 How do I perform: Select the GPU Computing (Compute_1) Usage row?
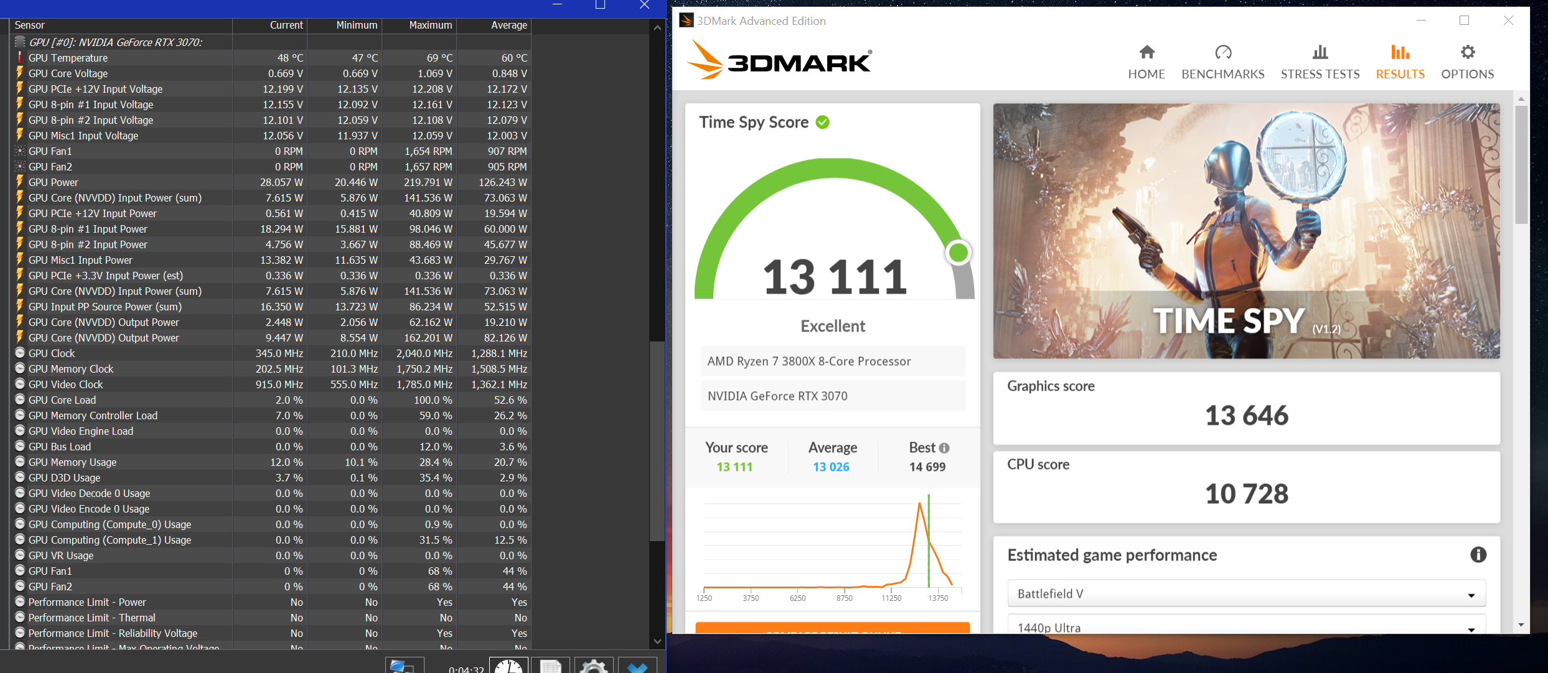pyautogui.click(x=270, y=540)
